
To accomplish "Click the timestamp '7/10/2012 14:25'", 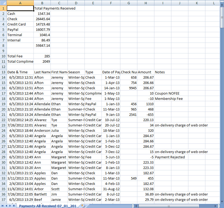I will 20,120.
